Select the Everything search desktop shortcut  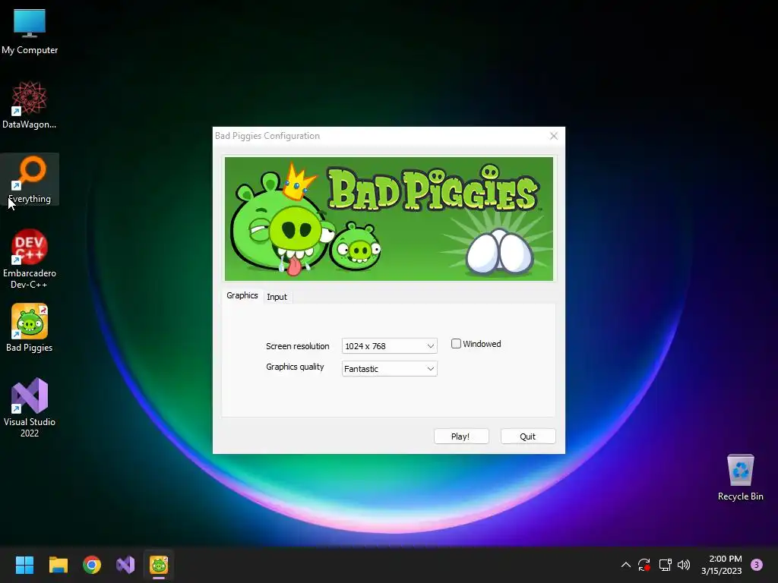click(30, 179)
